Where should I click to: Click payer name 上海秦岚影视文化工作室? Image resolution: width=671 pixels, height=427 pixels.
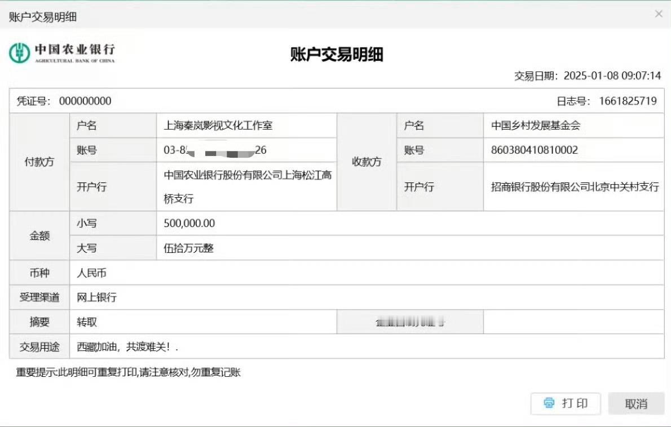(x=218, y=125)
